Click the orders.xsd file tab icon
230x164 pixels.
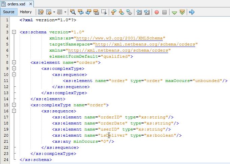[3, 4]
